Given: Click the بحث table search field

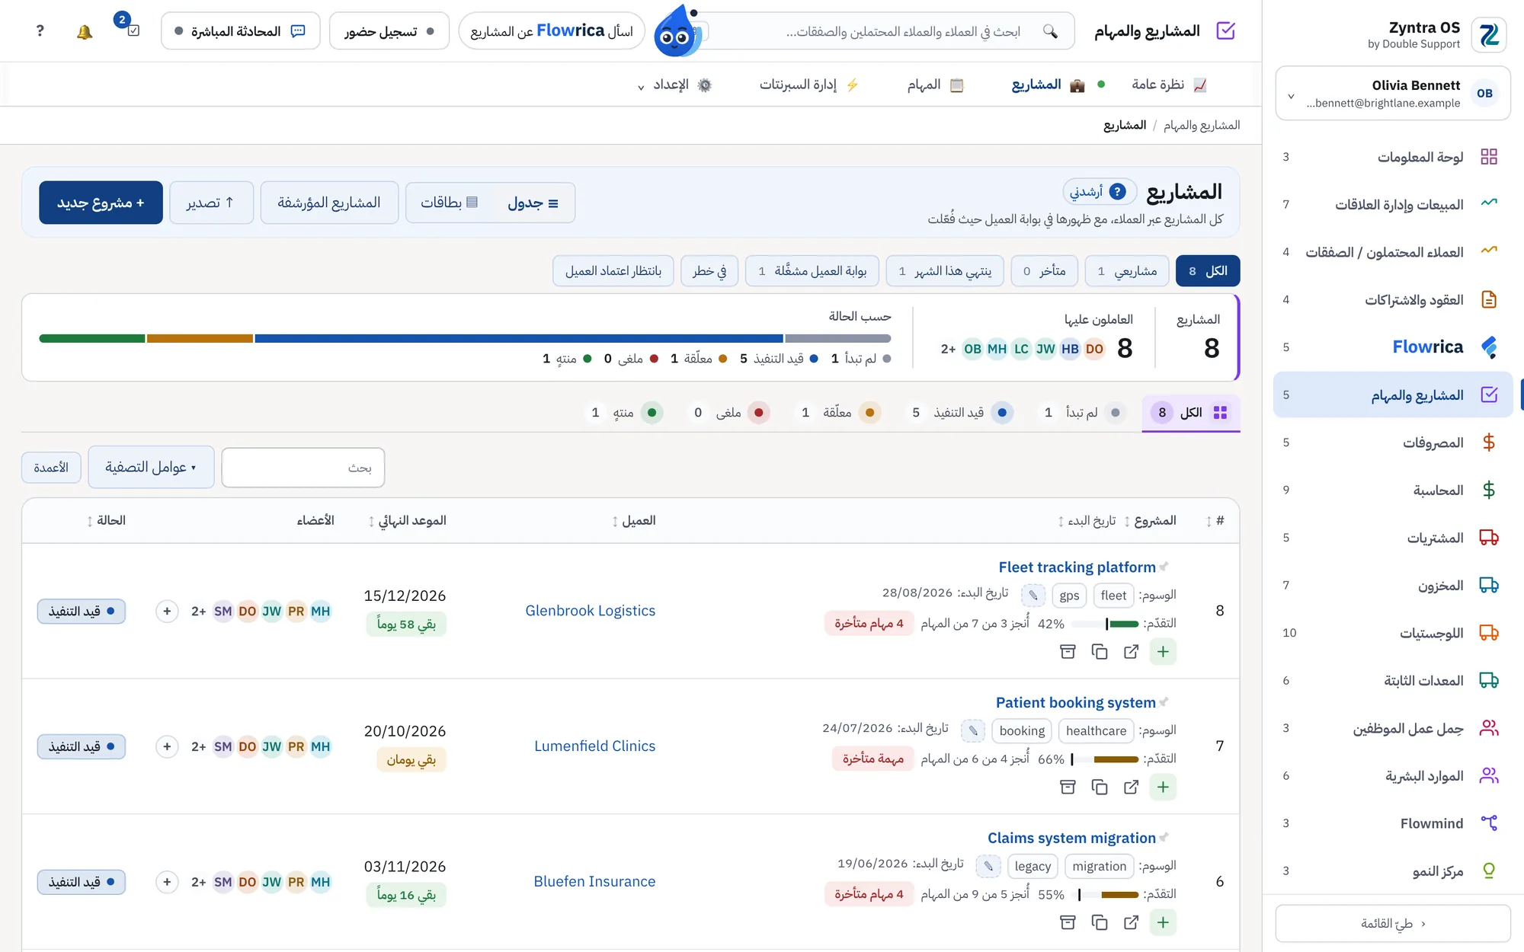Looking at the screenshot, I should click(303, 468).
